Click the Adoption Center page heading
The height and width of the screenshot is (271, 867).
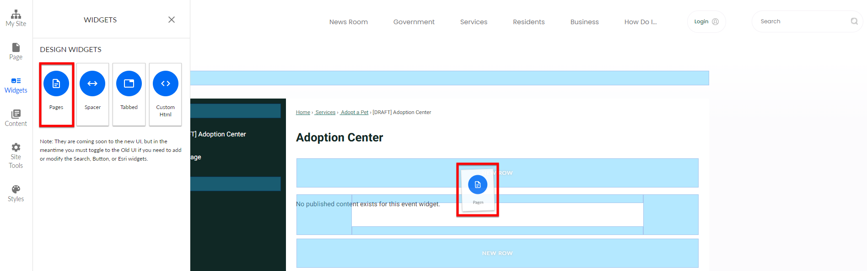pos(339,137)
